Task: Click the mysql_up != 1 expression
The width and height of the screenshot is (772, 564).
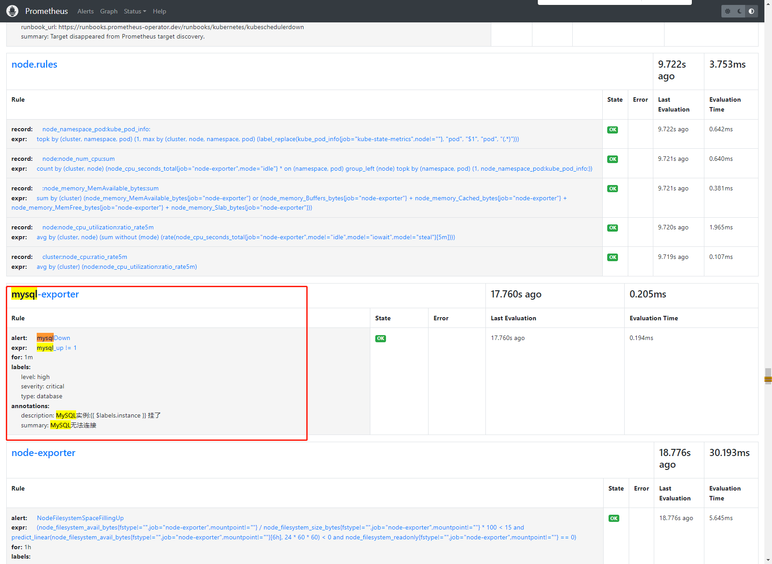Action: [56, 348]
